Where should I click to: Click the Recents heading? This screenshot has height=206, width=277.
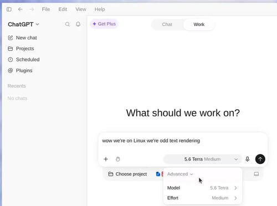pos(17,86)
